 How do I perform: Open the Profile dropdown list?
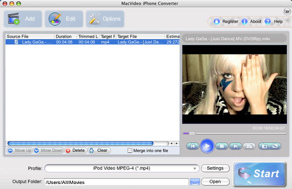(x=122, y=168)
